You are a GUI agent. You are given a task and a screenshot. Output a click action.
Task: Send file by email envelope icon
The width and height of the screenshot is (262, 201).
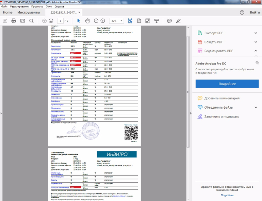click(23, 21)
